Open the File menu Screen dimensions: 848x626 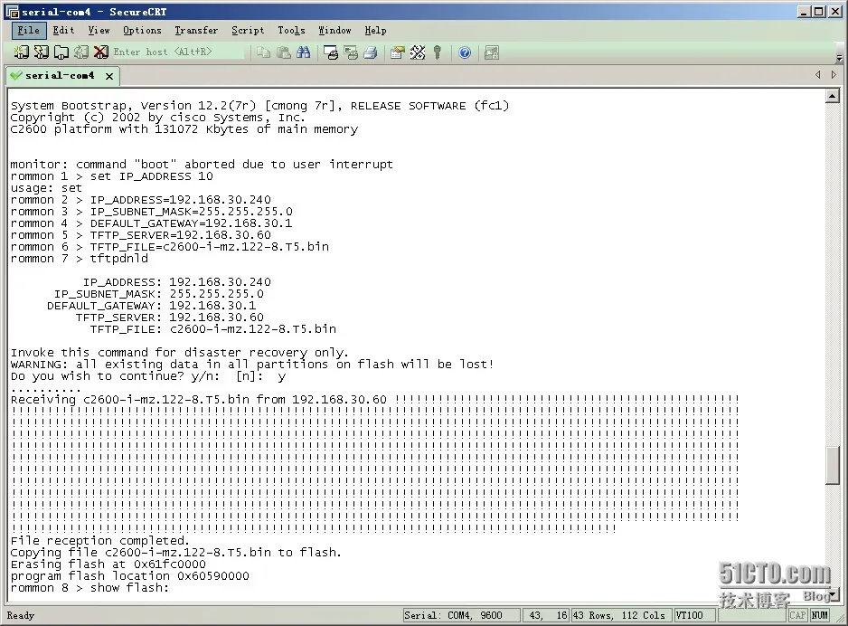(x=29, y=30)
